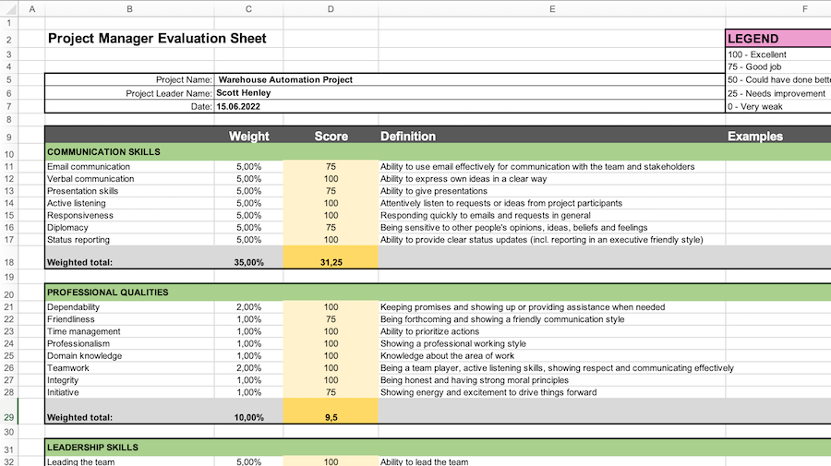The width and height of the screenshot is (831, 466).
Task: Click the 'Knowledge about the area of work' cell
Action: (552, 356)
